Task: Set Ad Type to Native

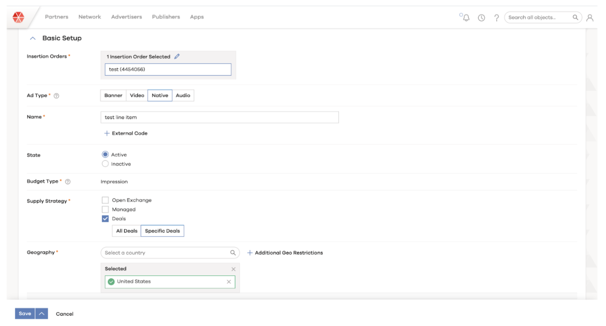Action: click(160, 95)
